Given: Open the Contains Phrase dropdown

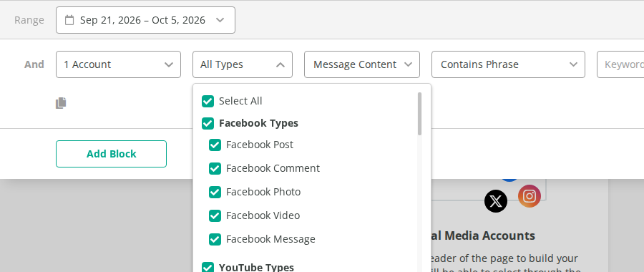Looking at the screenshot, I should 508,64.
